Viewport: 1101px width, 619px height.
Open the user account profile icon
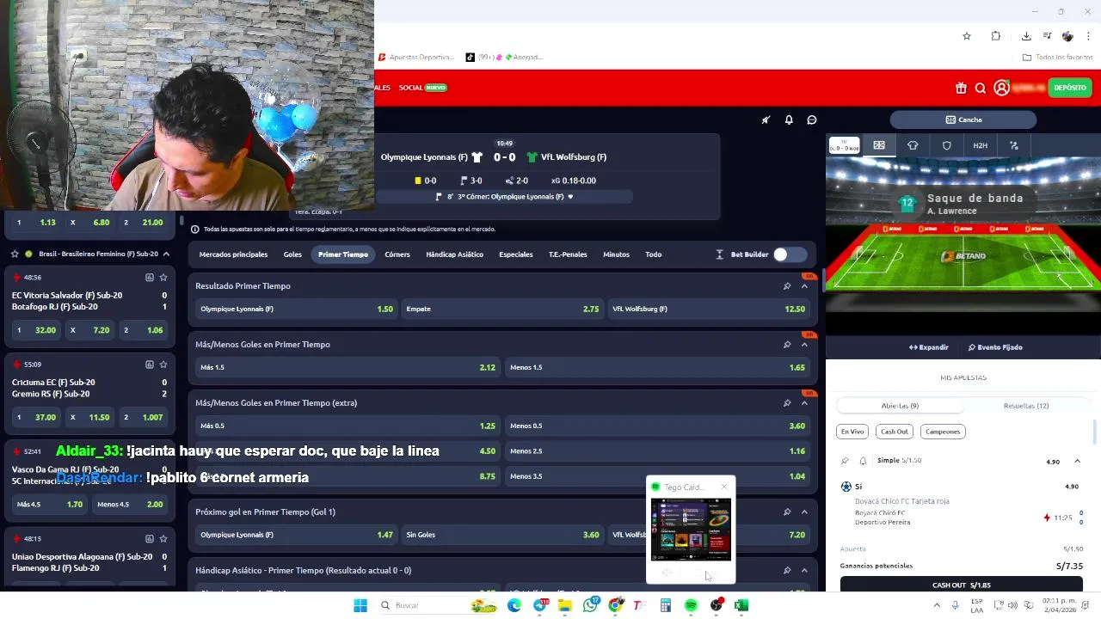click(x=1001, y=88)
